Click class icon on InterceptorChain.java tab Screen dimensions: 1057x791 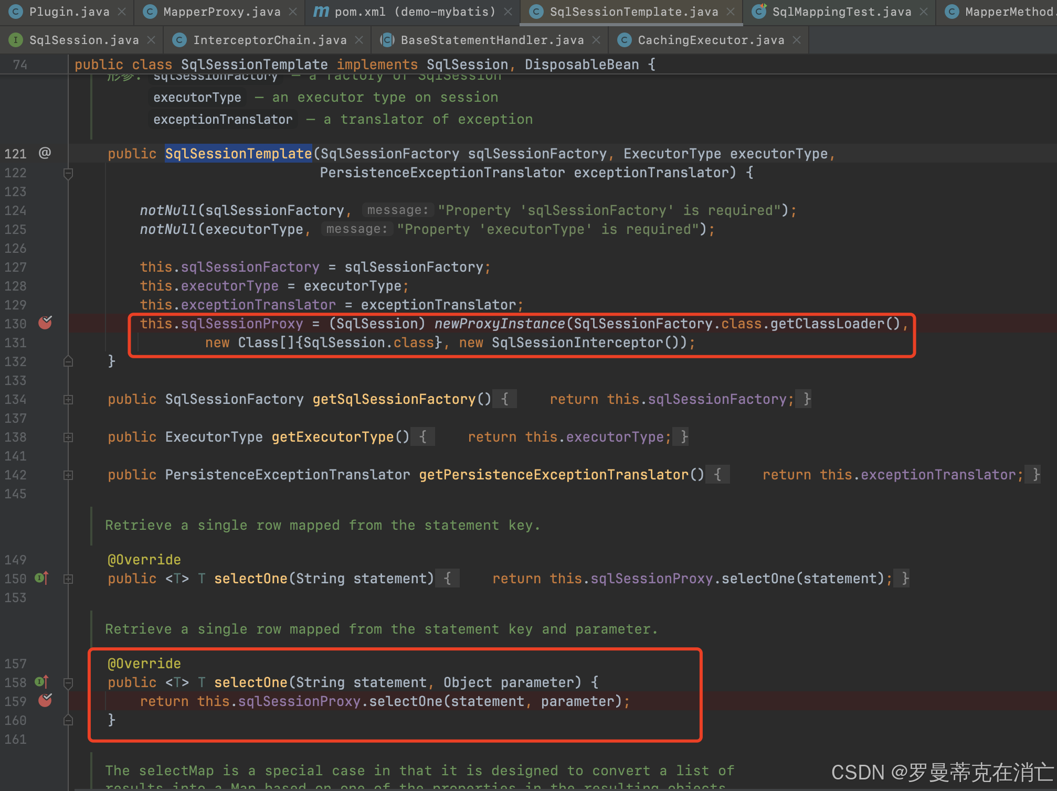179,40
